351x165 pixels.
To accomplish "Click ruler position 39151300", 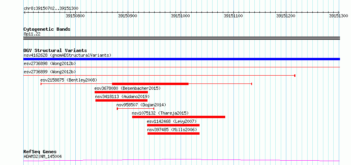I will (x=338, y=16).
